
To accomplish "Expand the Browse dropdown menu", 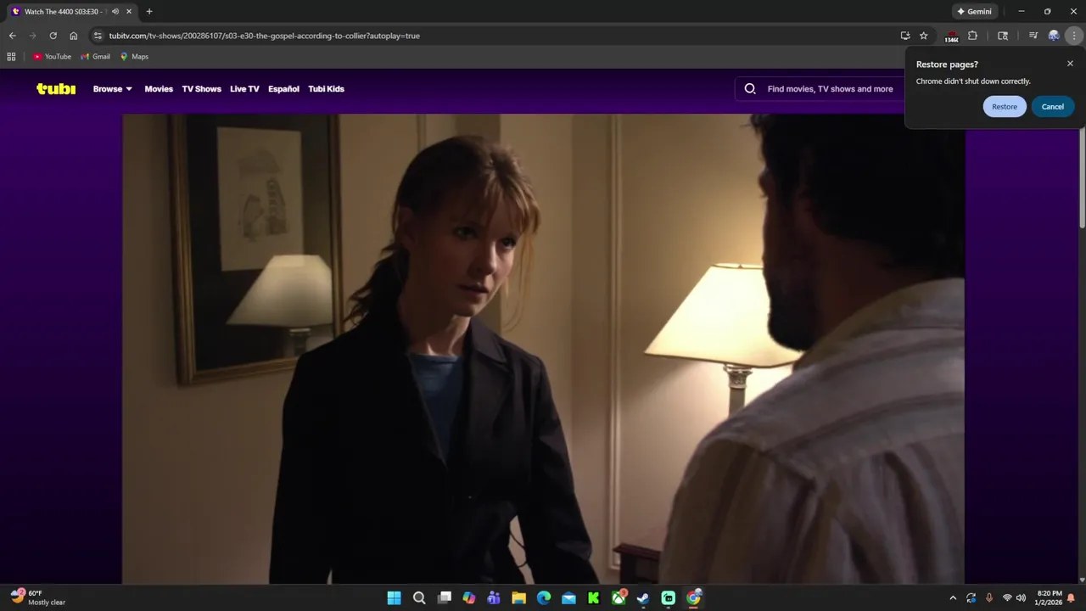I will [113, 89].
